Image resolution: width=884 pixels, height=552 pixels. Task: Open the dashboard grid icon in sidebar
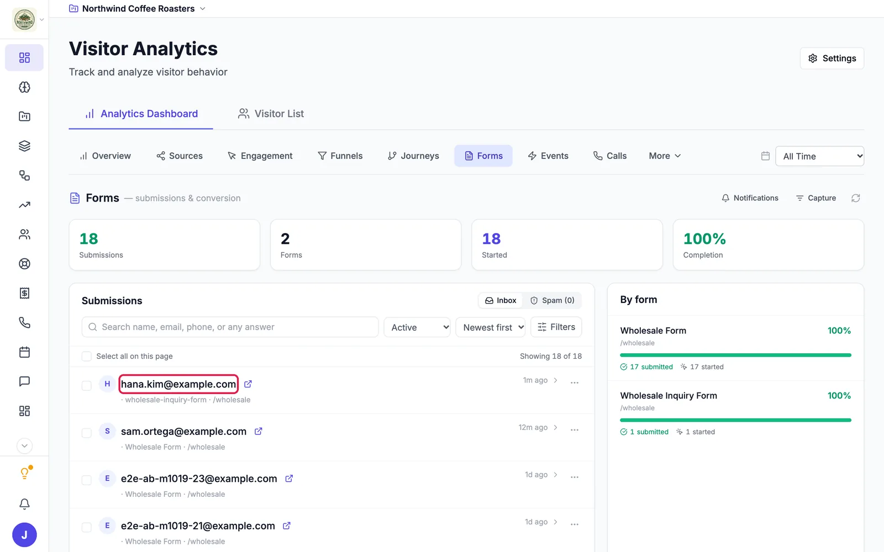24,58
